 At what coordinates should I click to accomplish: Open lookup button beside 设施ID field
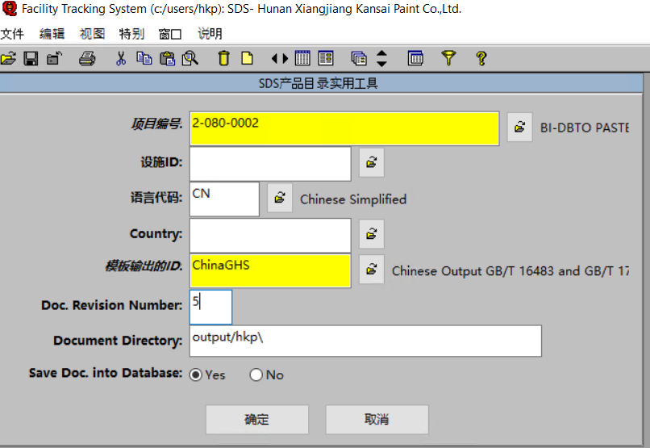[x=372, y=162]
